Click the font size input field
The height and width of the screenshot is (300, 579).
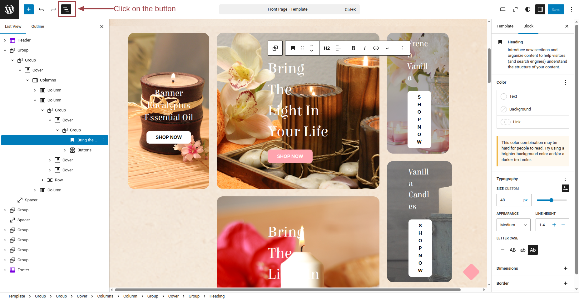click(510, 200)
